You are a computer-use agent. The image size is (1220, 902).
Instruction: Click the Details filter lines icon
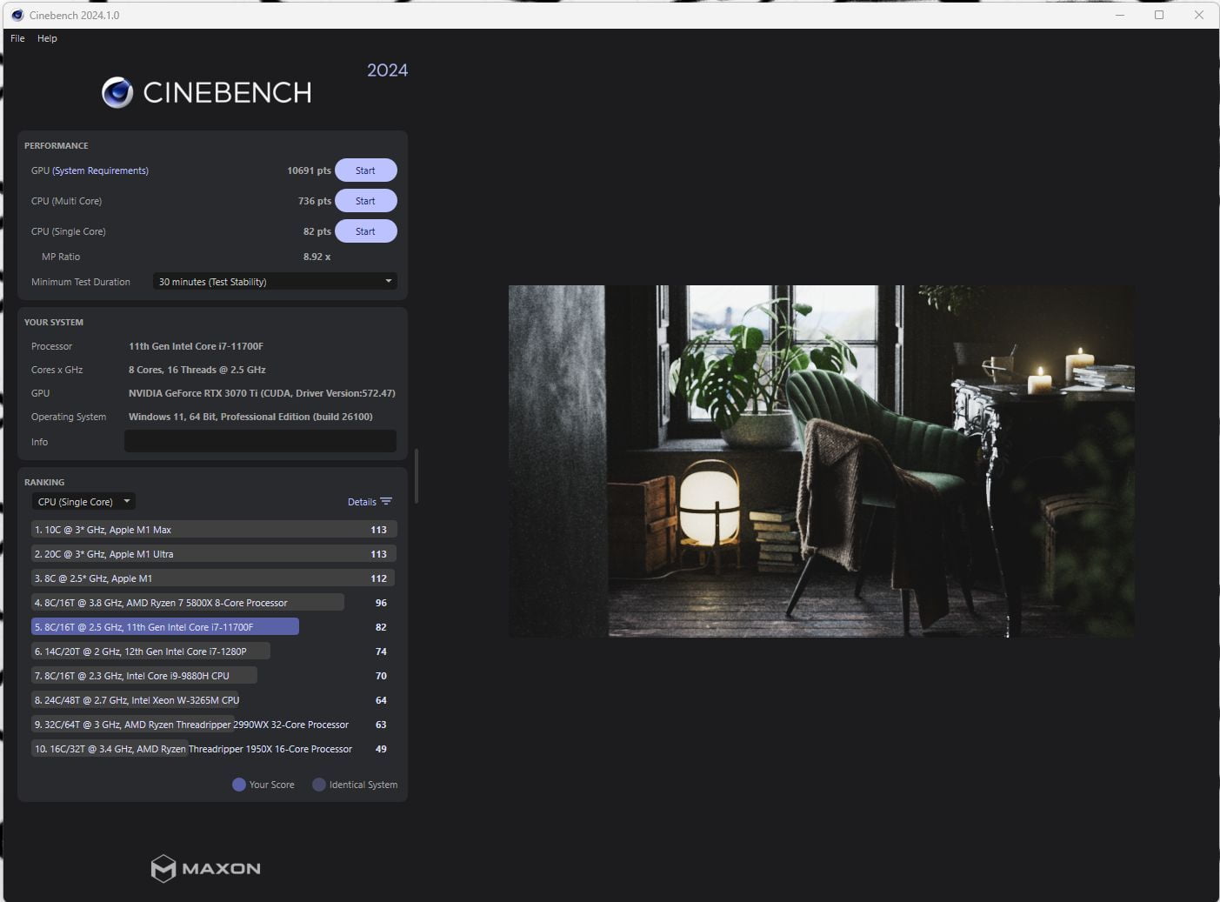(x=386, y=502)
